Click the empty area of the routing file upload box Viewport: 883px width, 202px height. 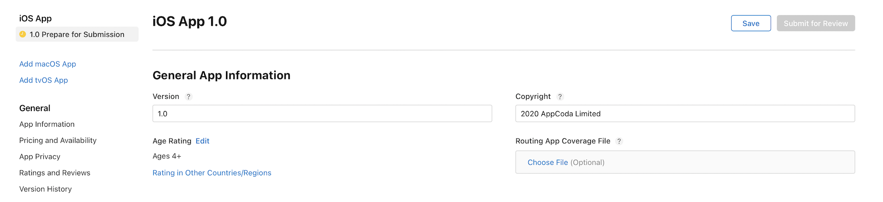736,163
